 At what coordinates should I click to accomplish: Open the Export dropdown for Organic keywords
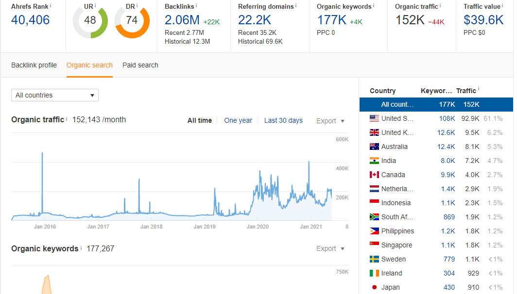click(x=330, y=248)
